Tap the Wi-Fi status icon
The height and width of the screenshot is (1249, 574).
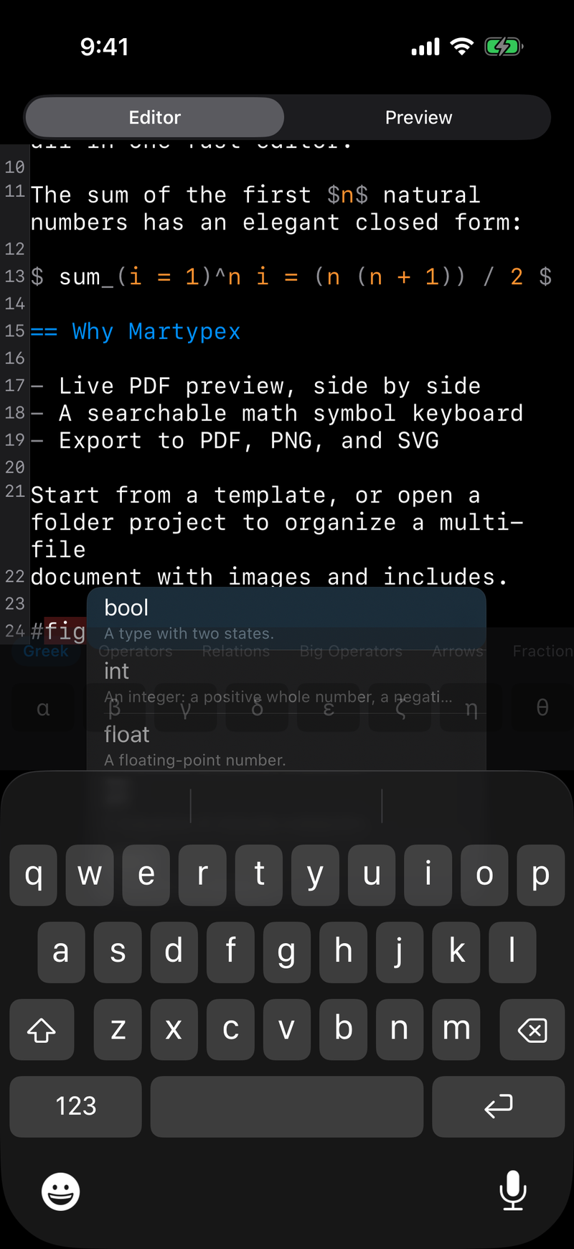462,47
